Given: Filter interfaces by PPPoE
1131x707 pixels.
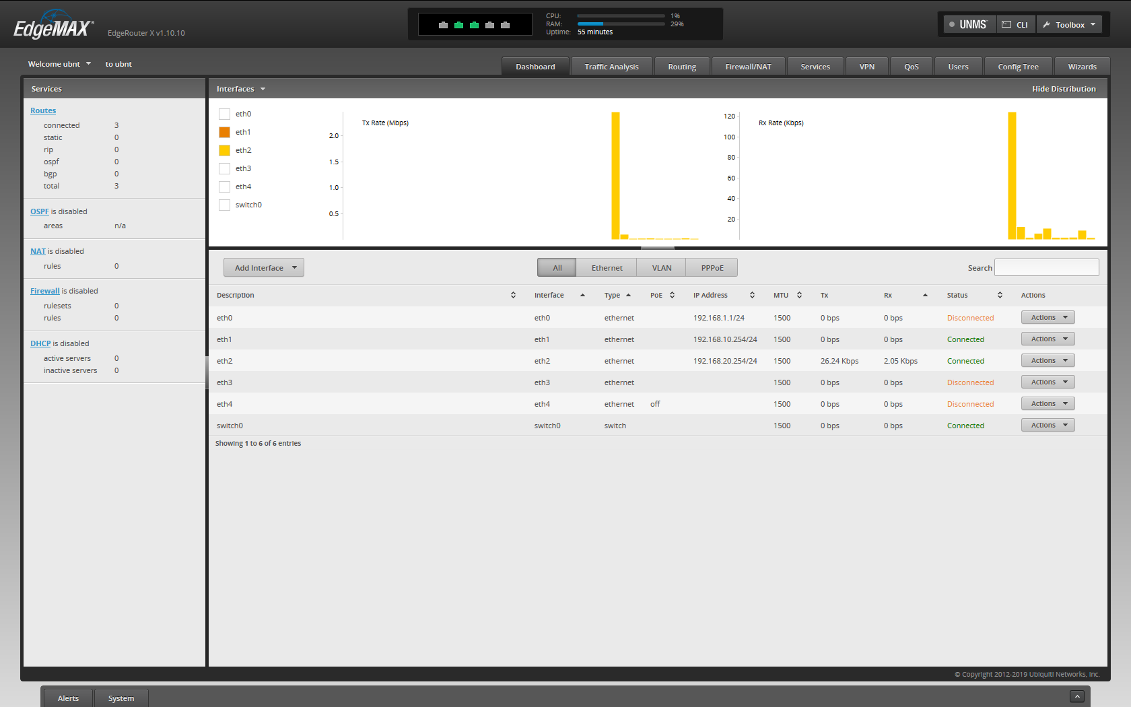Looking at the screenshot, I should point(712,267).
